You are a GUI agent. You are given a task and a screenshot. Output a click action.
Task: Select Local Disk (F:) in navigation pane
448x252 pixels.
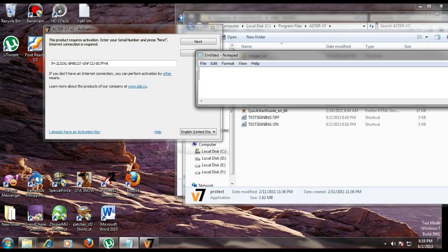(210, 172)
